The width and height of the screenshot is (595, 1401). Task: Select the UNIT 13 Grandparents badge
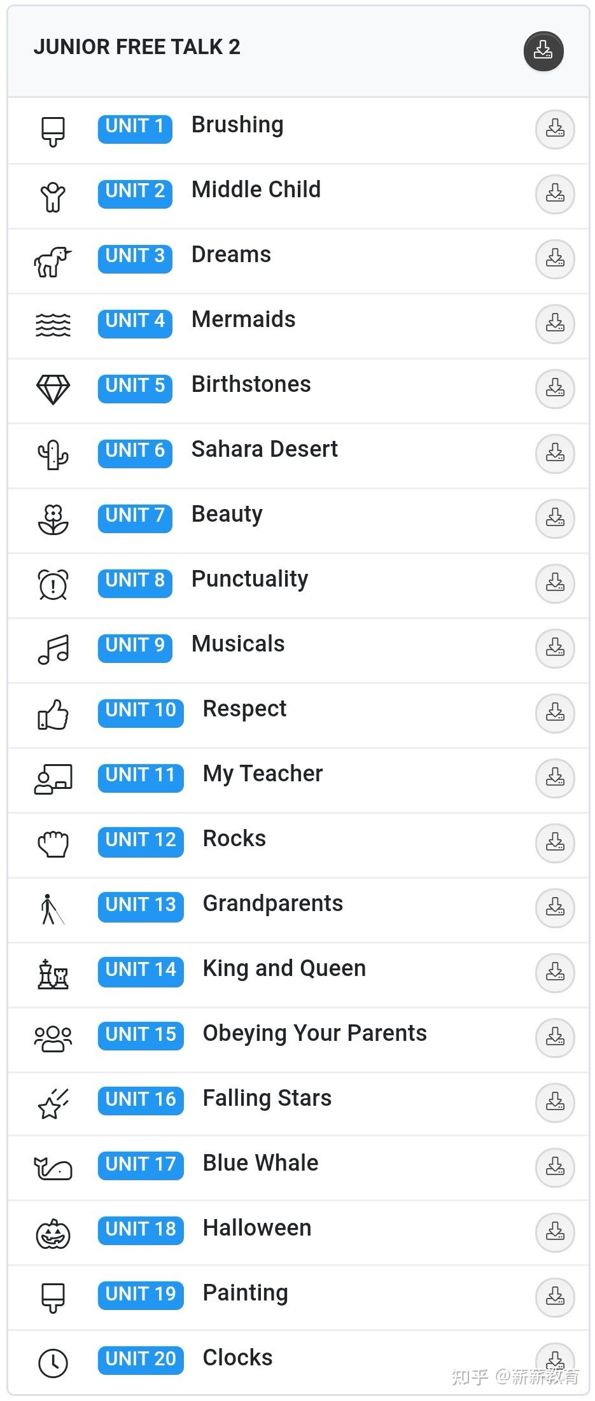[141, 905]
